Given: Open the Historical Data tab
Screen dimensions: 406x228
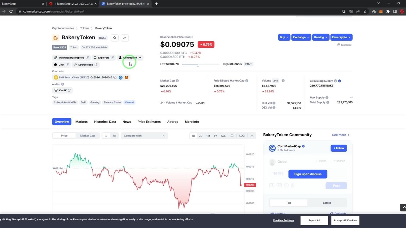Looking at the screenshot, I should (105, 122).
